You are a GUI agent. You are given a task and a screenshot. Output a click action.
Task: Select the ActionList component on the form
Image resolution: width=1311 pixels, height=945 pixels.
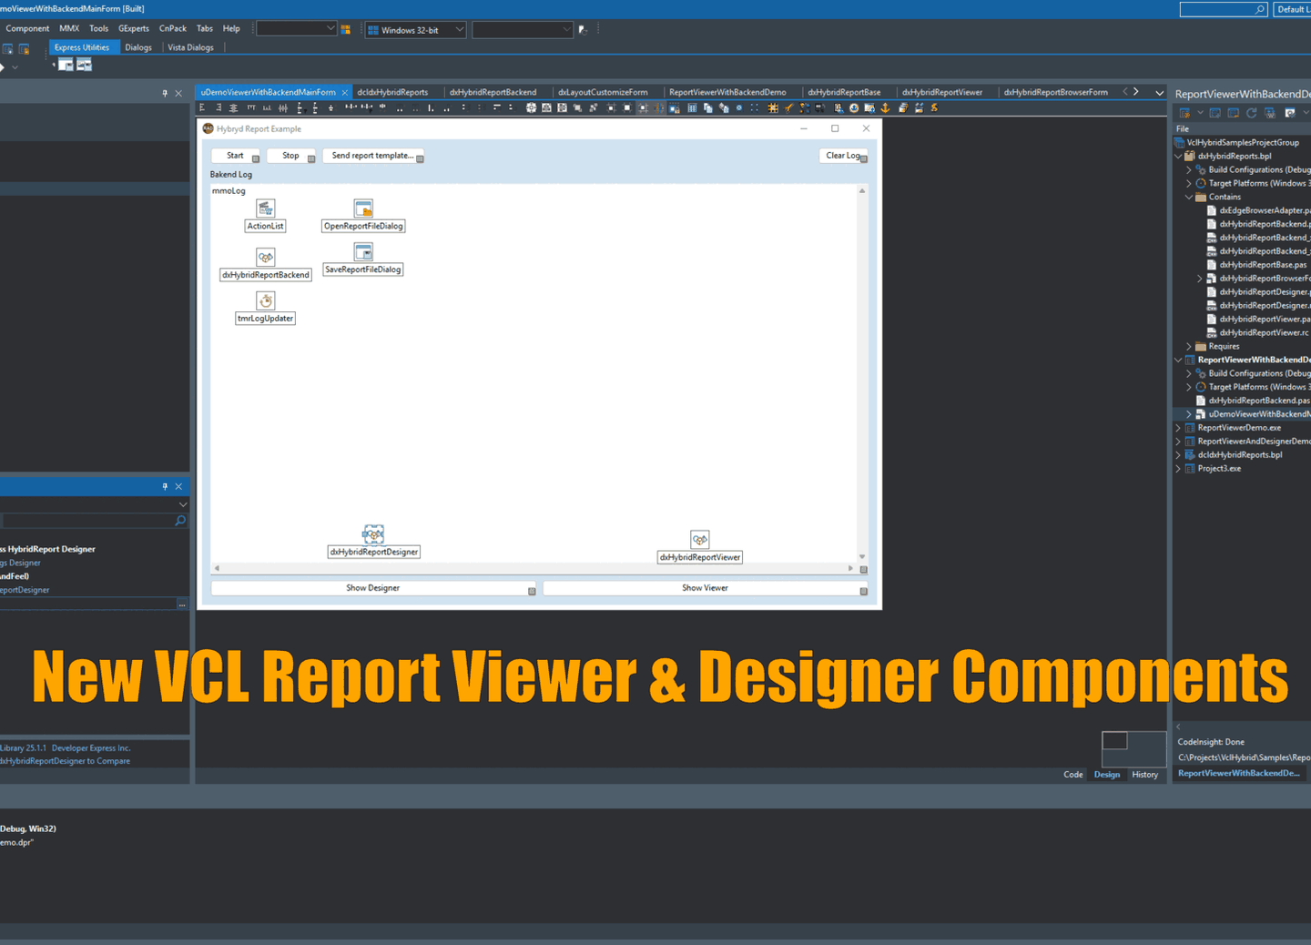point(265,208)
